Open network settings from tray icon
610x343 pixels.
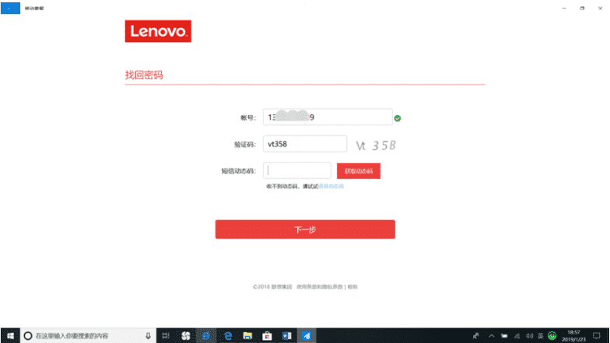point(517,336)
